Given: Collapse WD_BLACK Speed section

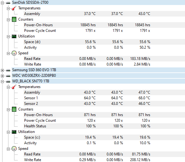Looking at the screenshot, I should point(8,149).
